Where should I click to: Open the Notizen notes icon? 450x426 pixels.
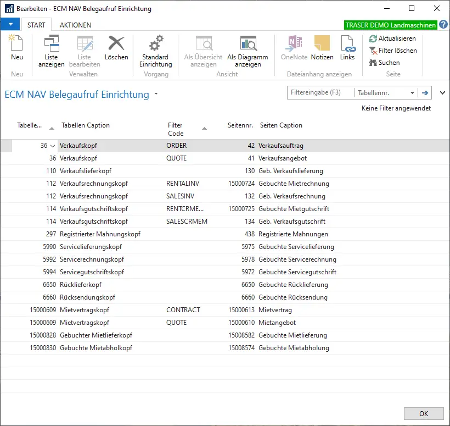(x=322, y=48)
